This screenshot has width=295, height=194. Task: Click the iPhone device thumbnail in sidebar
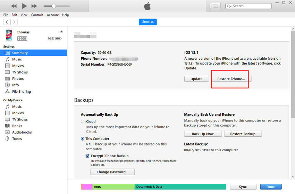pyautogui.click(x=9, y=35)
